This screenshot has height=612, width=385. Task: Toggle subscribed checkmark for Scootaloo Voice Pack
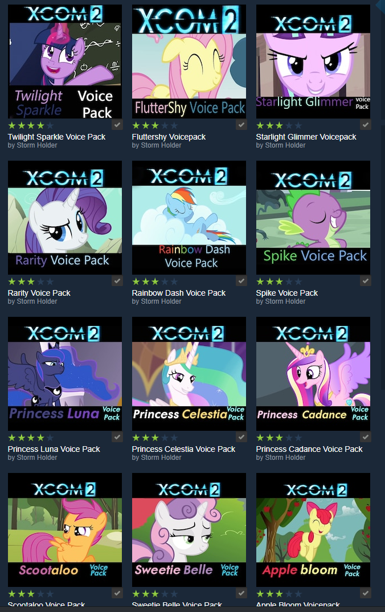117,593
